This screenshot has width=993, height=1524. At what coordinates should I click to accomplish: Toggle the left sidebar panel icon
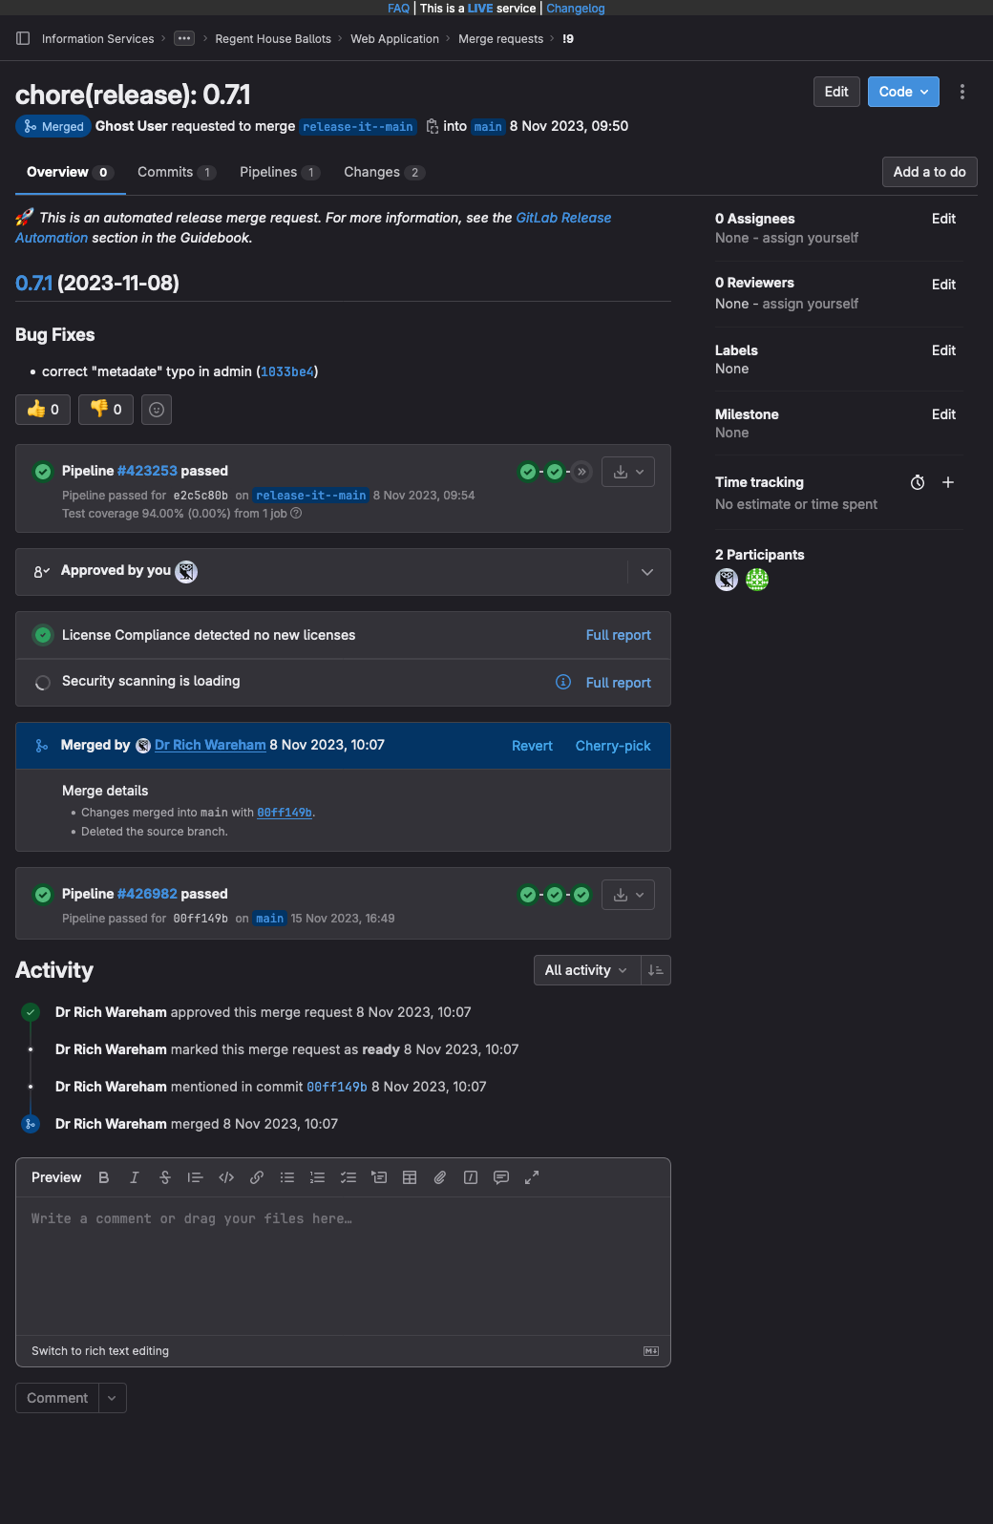pyautogui.click(x=23, y=39)
